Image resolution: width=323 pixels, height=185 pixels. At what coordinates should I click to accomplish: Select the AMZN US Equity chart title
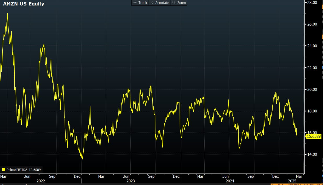pos(24,4)
